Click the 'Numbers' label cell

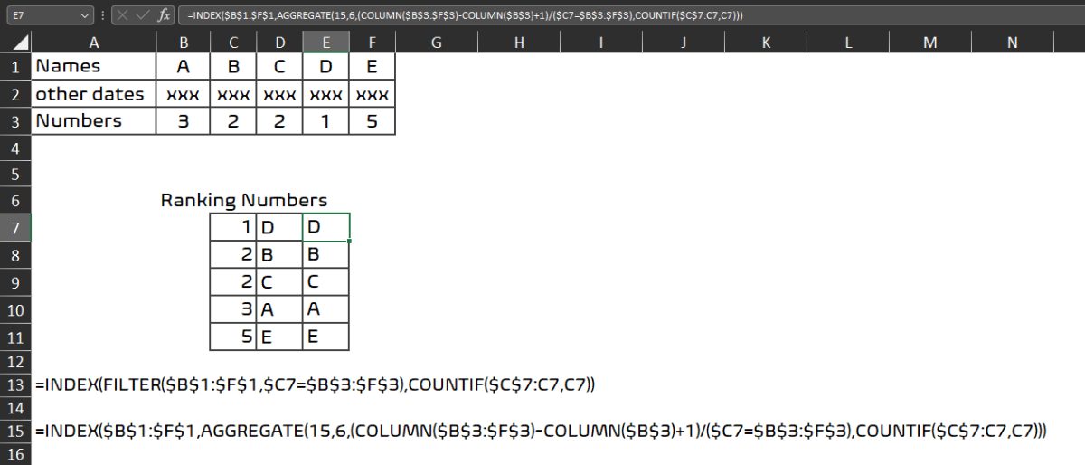pos(94,120)
